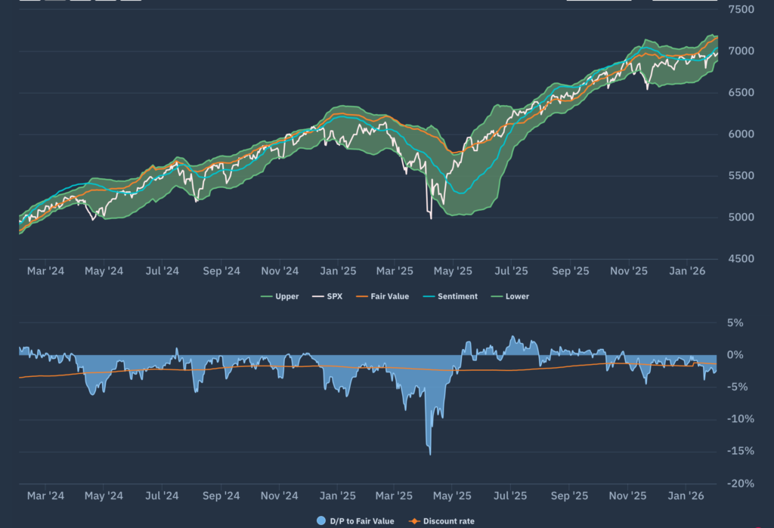Click the green line swatch beside Upper legend
This screenshot has height=528, width=774.
click(x=266, y=297)
